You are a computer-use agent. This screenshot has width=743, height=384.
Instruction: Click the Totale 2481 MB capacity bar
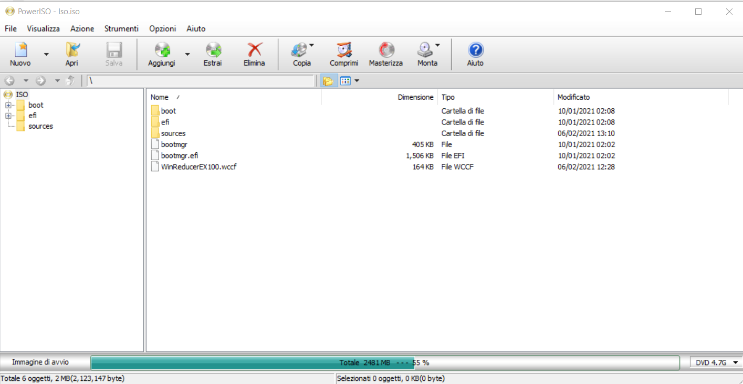pyautogui.click(x=385, y=362)
